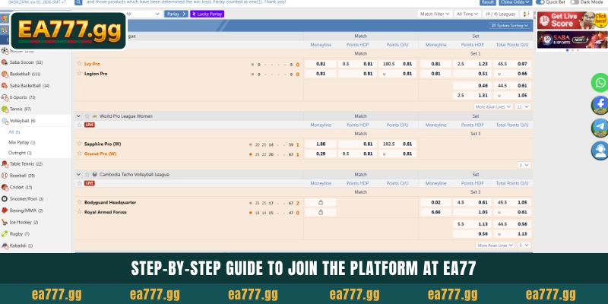Viewport: 608px width, 304px height.
Task: Open the Get Live Score banner
Action: [572, 21]
